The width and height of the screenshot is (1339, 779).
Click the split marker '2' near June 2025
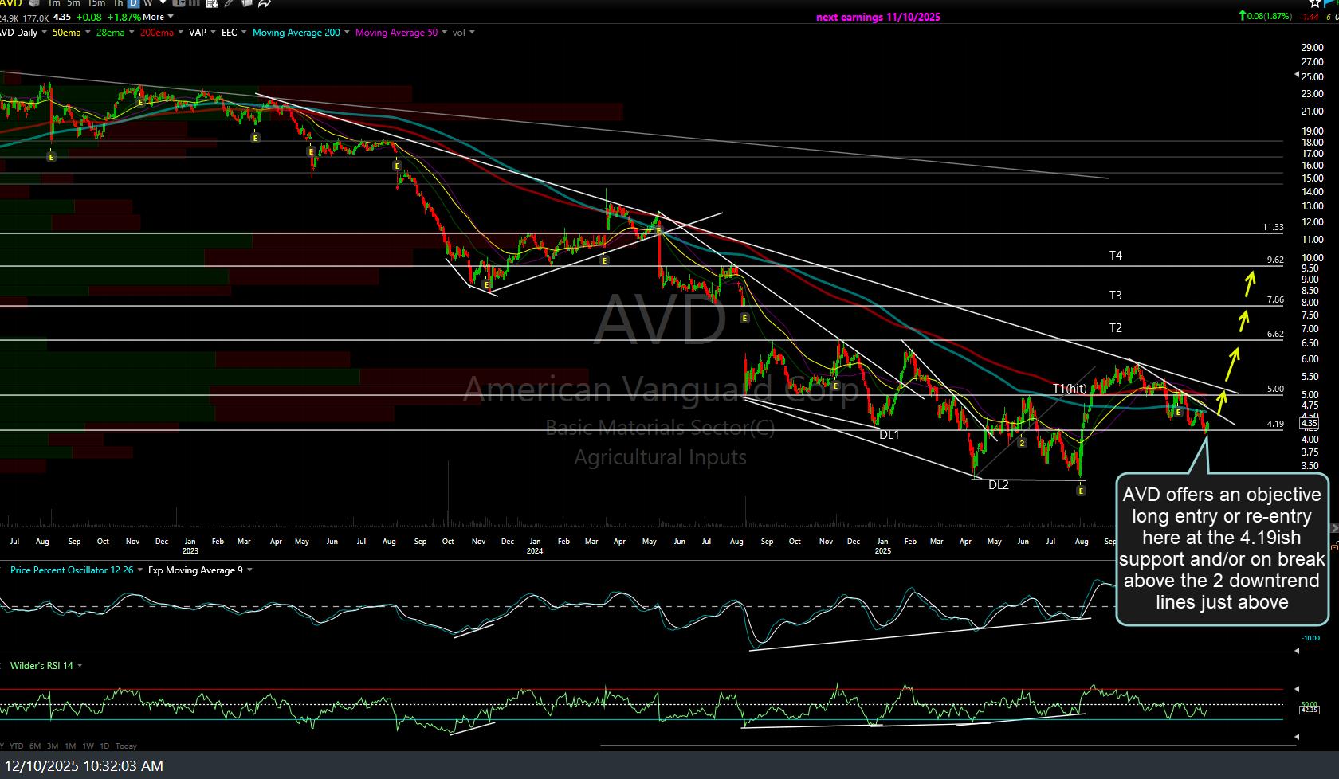[x=1022, y=443]
